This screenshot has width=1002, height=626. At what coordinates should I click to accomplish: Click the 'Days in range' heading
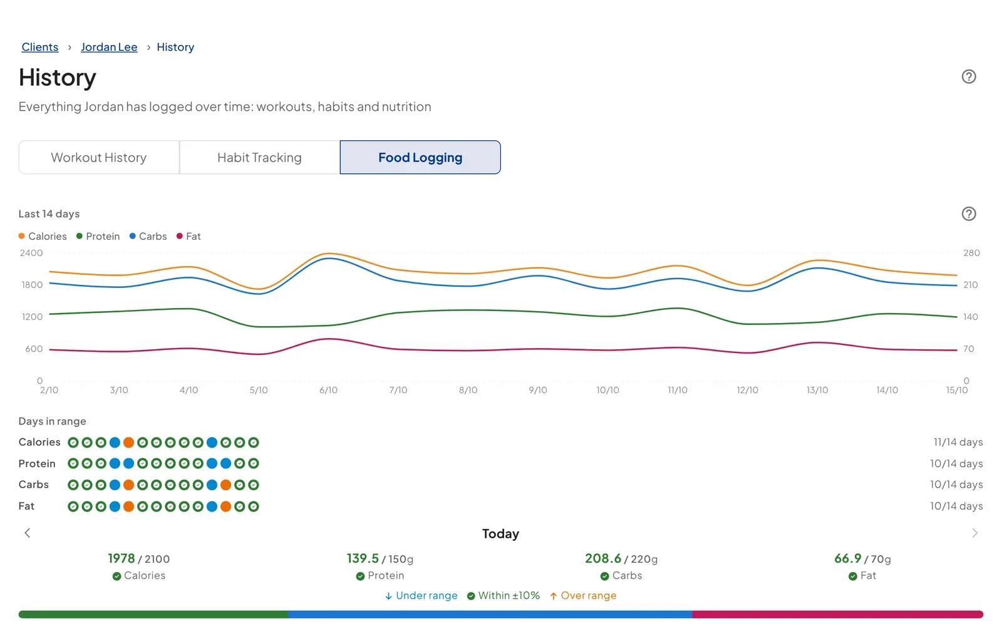click(x=52, y=422)
